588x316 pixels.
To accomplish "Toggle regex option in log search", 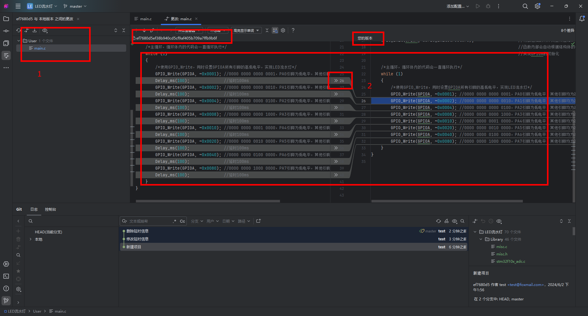I will (x=175, y=221).
